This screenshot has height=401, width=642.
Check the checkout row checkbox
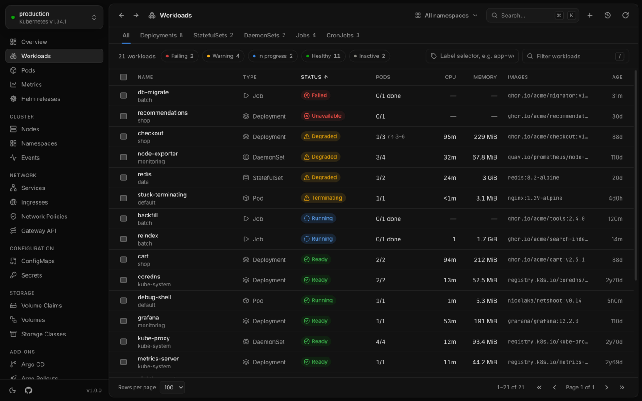click(x=123, y=136)
